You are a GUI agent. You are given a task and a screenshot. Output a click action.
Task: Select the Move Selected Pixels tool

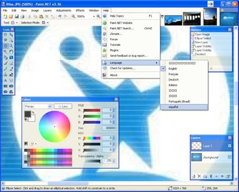click(11, 35)
